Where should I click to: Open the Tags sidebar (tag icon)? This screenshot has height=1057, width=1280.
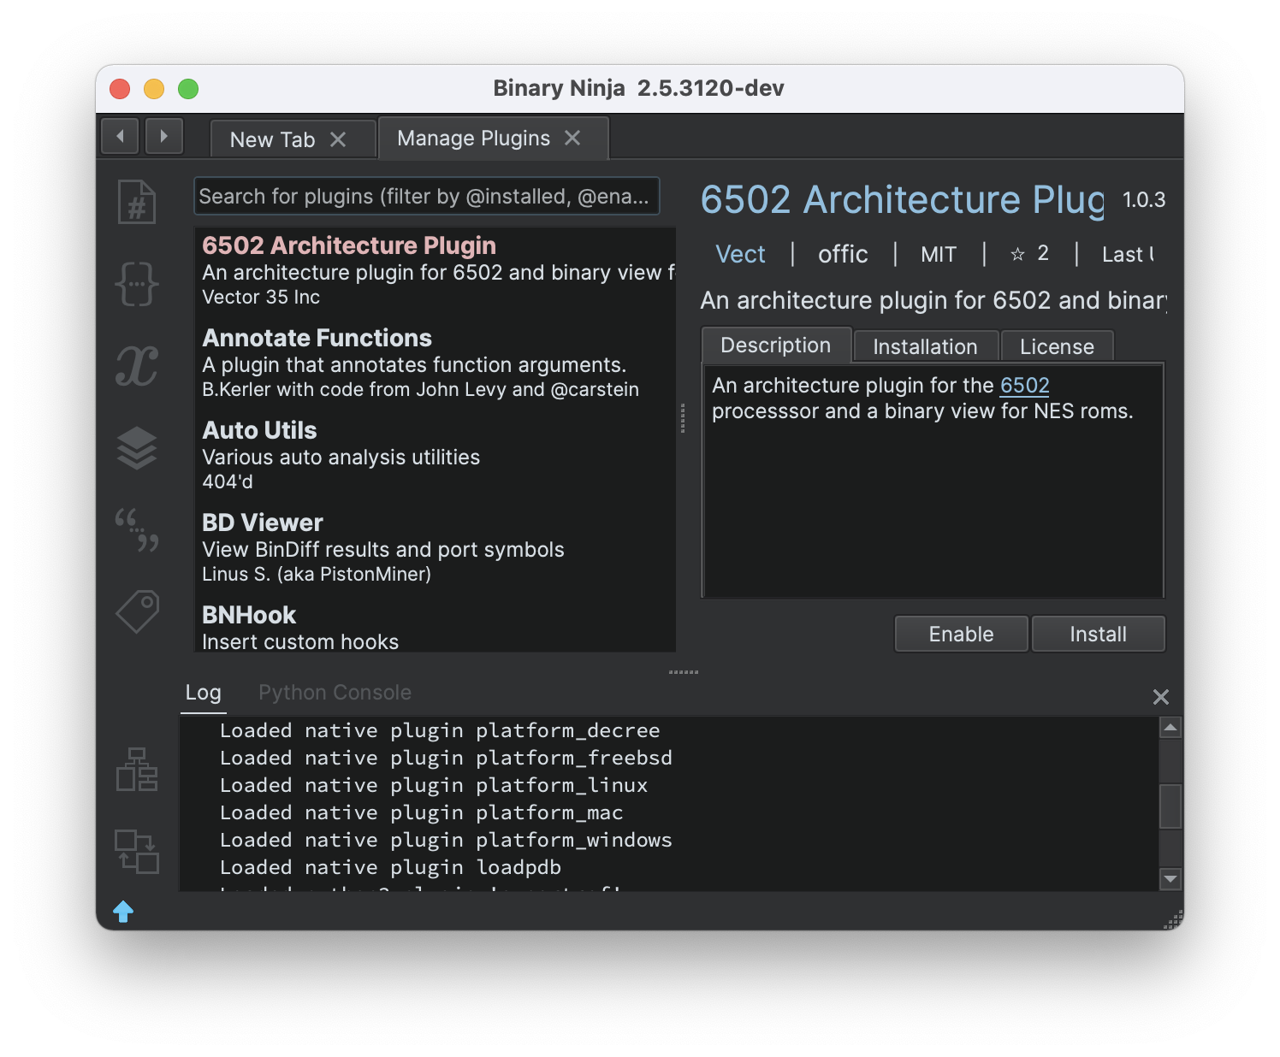tap(137, 611)
